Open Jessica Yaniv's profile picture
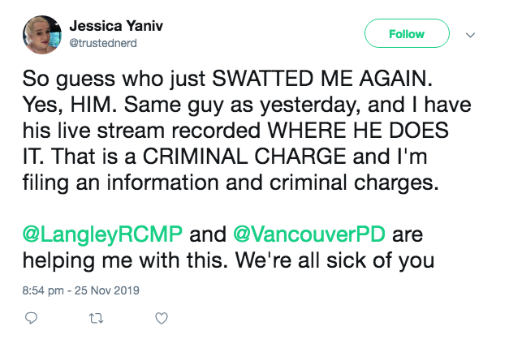 42,35
